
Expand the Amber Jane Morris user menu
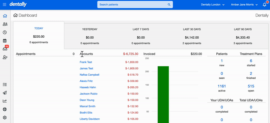[244, 5]
